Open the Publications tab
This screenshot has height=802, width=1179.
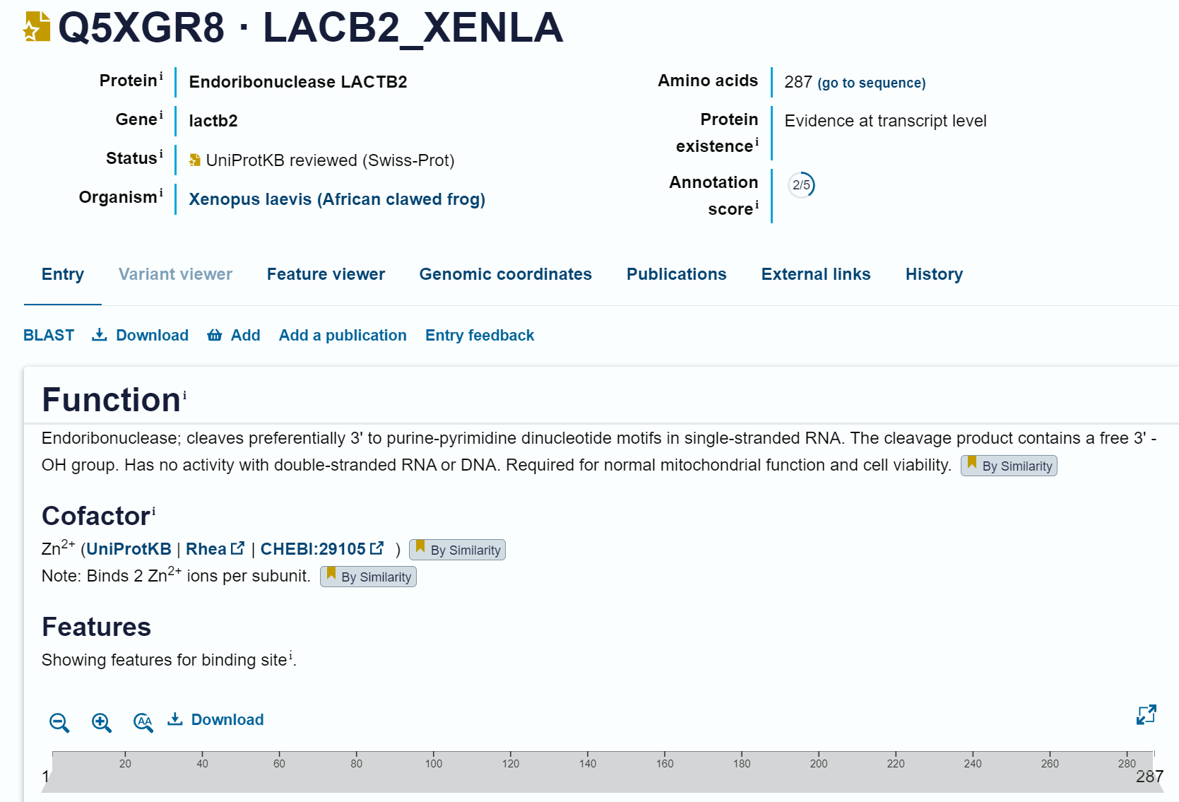click(x=676, y=274)
